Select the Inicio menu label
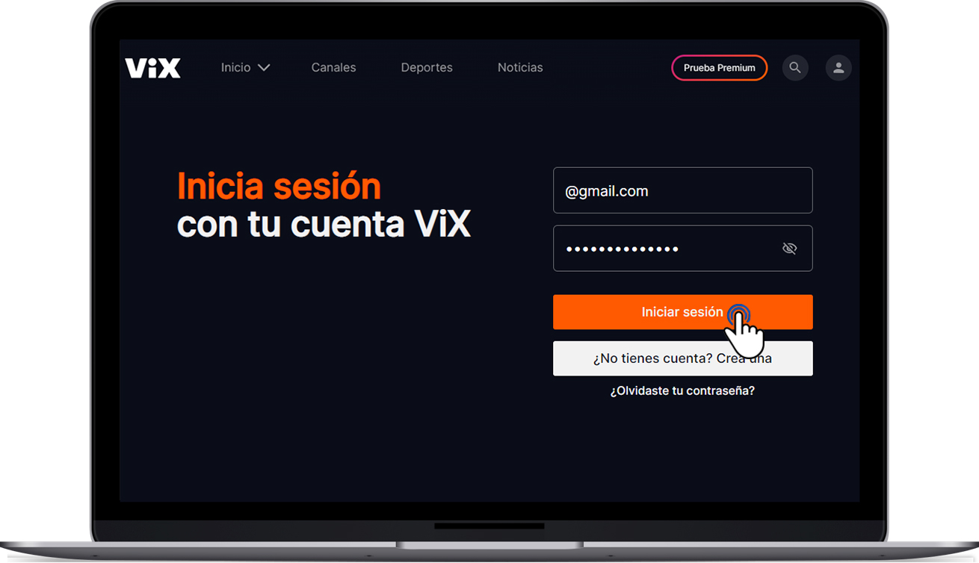The image size is (979, 563). click(235, 68)
